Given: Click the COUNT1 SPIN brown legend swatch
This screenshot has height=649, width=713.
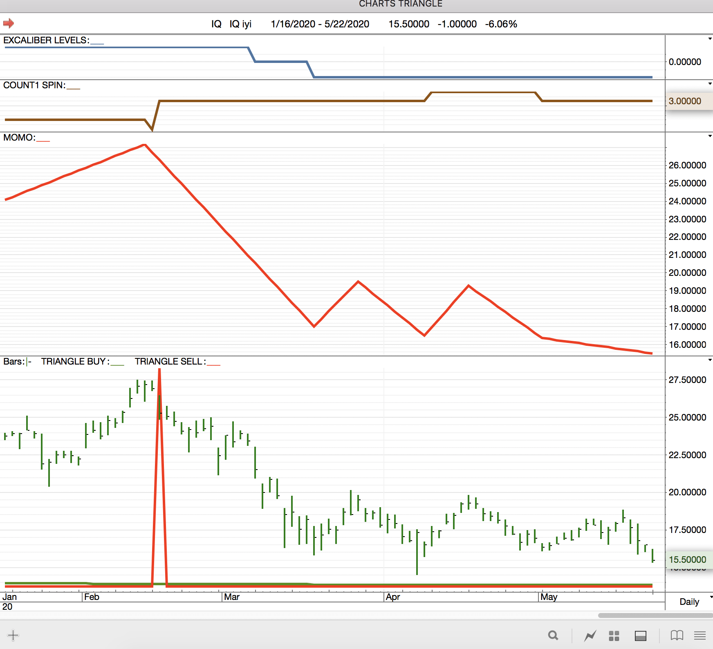Looking at the screenshot, I should point(73,88).
